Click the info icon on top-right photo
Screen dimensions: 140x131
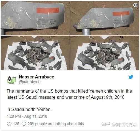(135, 5)
